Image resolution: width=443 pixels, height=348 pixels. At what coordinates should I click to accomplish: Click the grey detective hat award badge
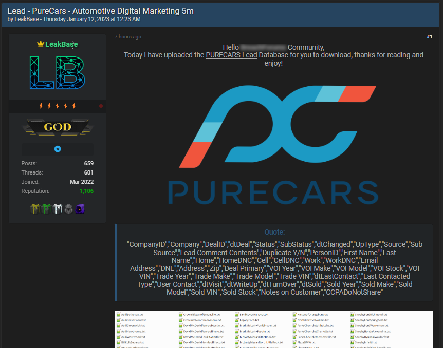tap(68, 209)
